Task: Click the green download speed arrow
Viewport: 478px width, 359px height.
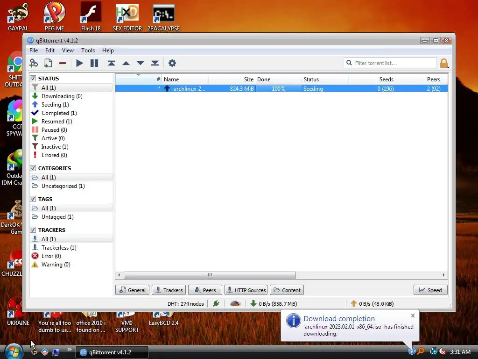Action: click(253, 303)
